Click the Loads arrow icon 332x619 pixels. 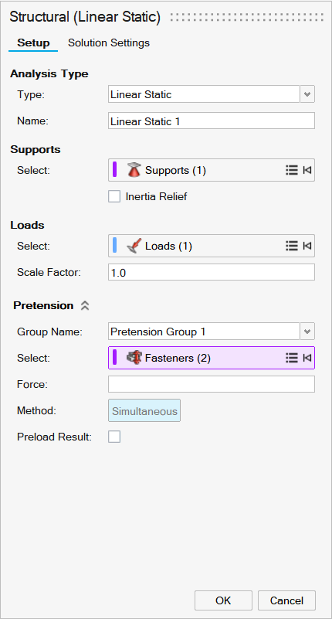[x=134, y=247]
